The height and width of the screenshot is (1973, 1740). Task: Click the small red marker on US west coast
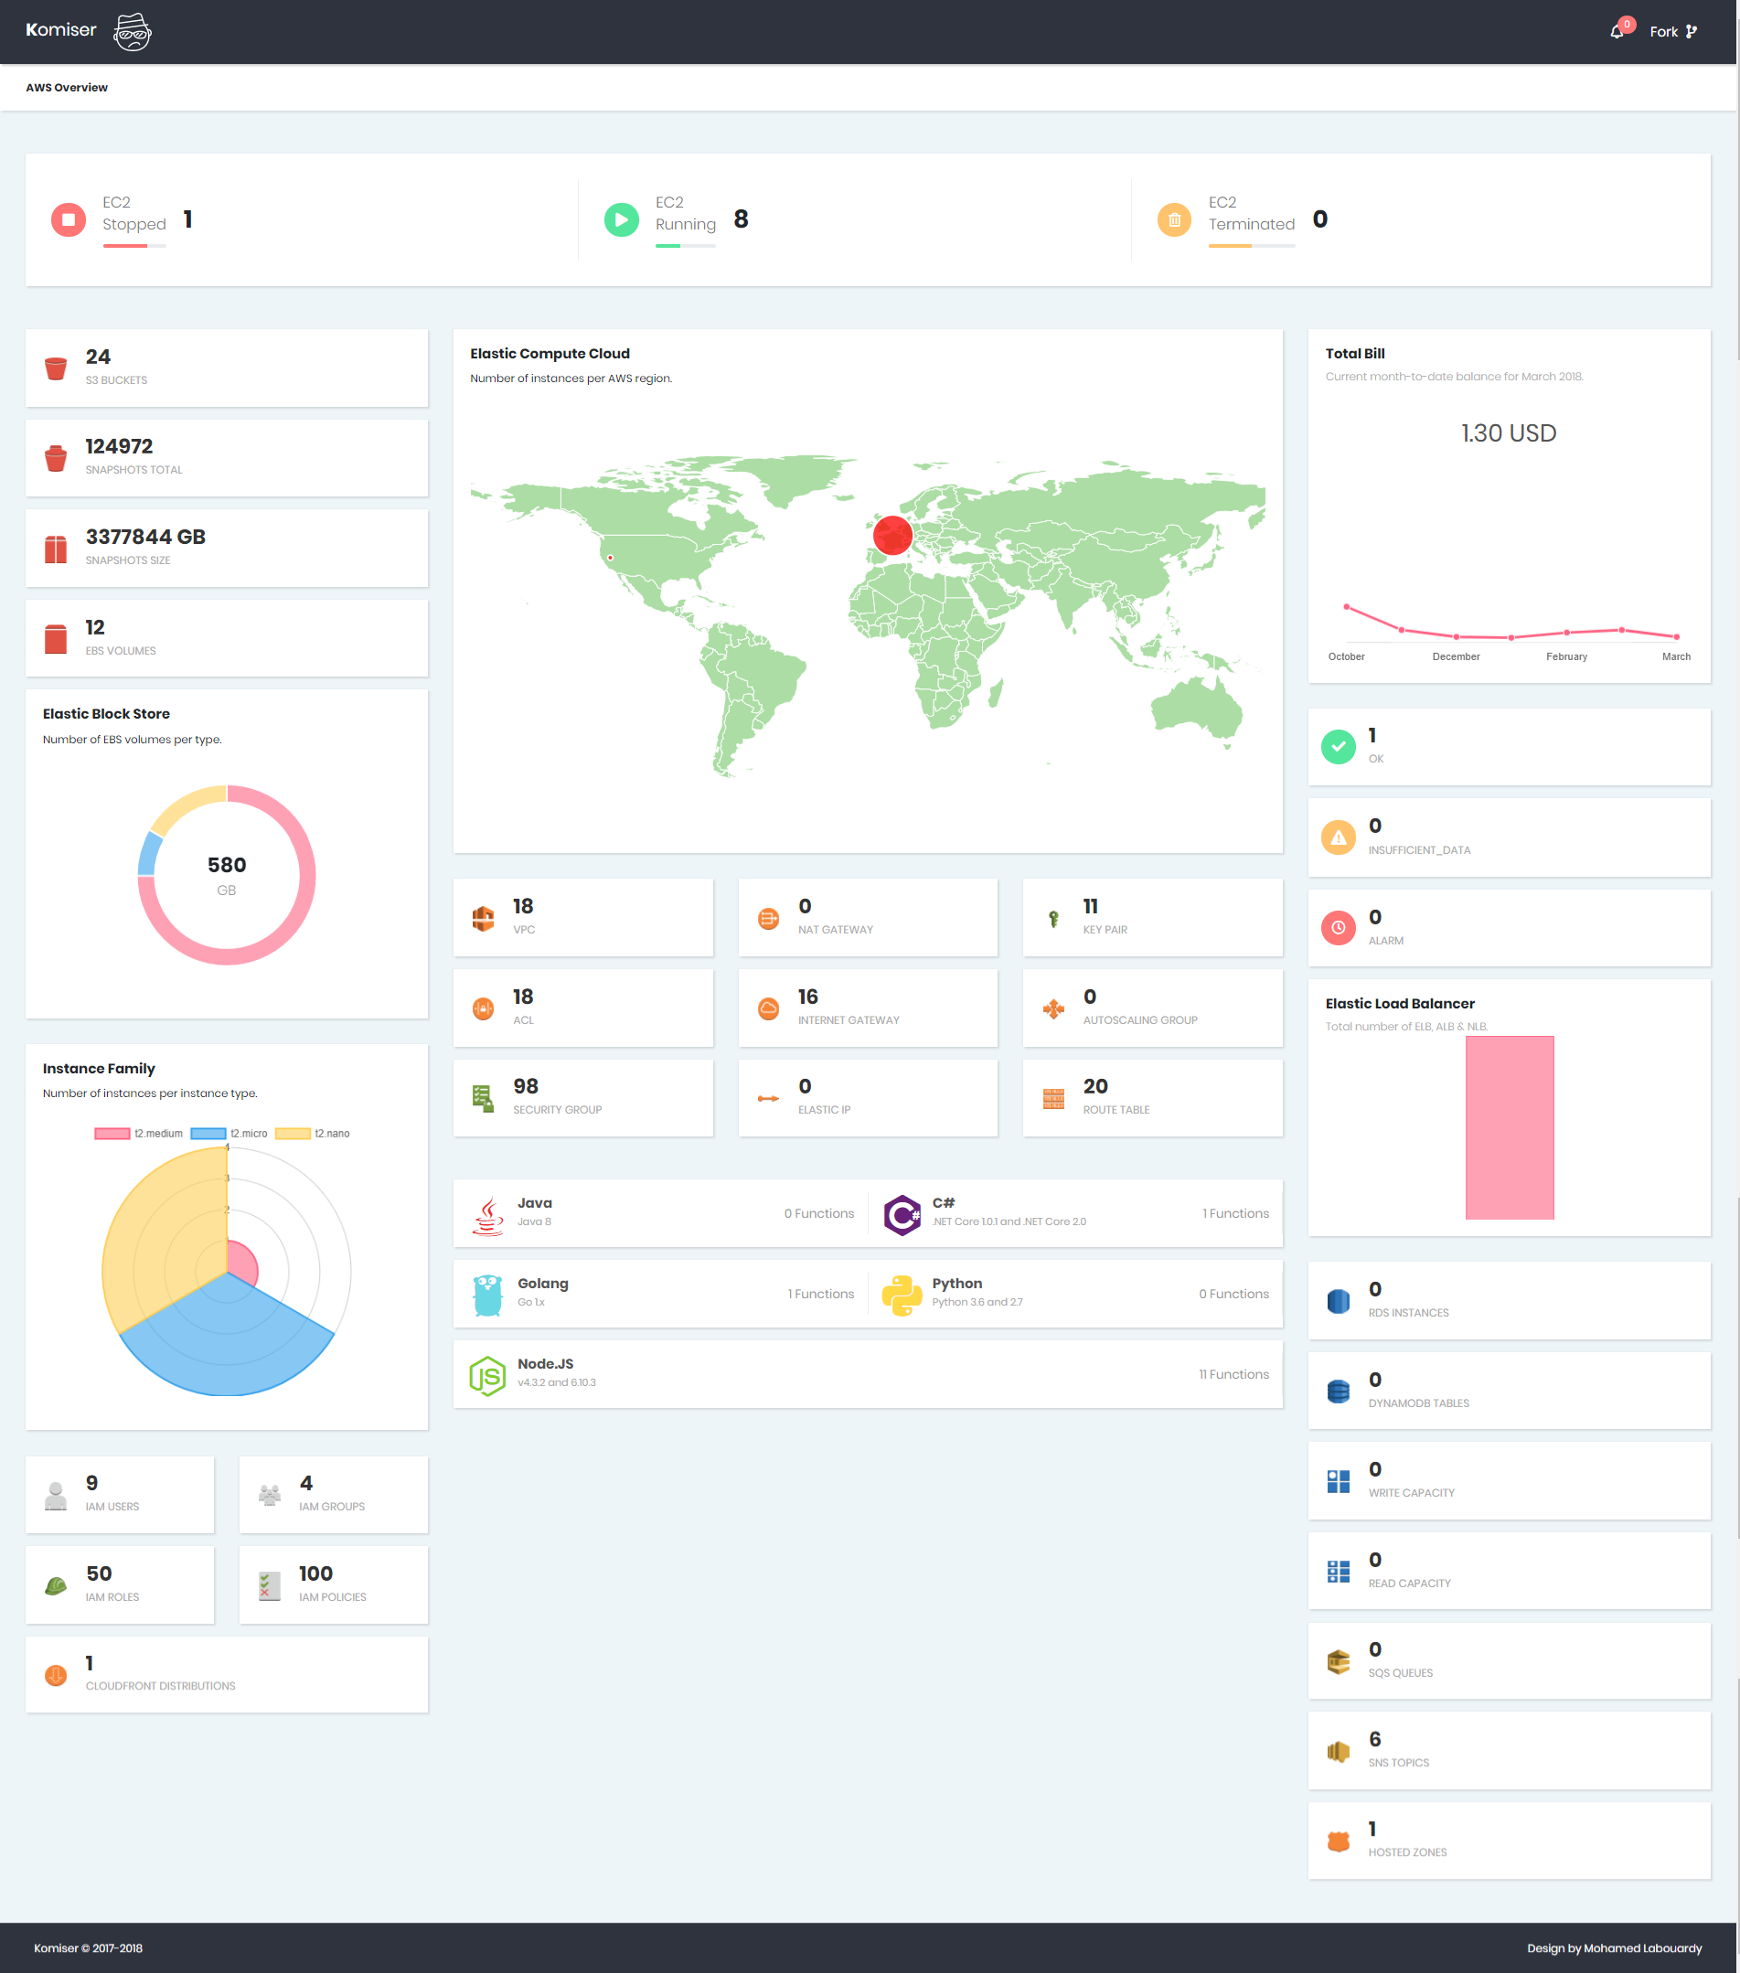[x=610, y=558]
